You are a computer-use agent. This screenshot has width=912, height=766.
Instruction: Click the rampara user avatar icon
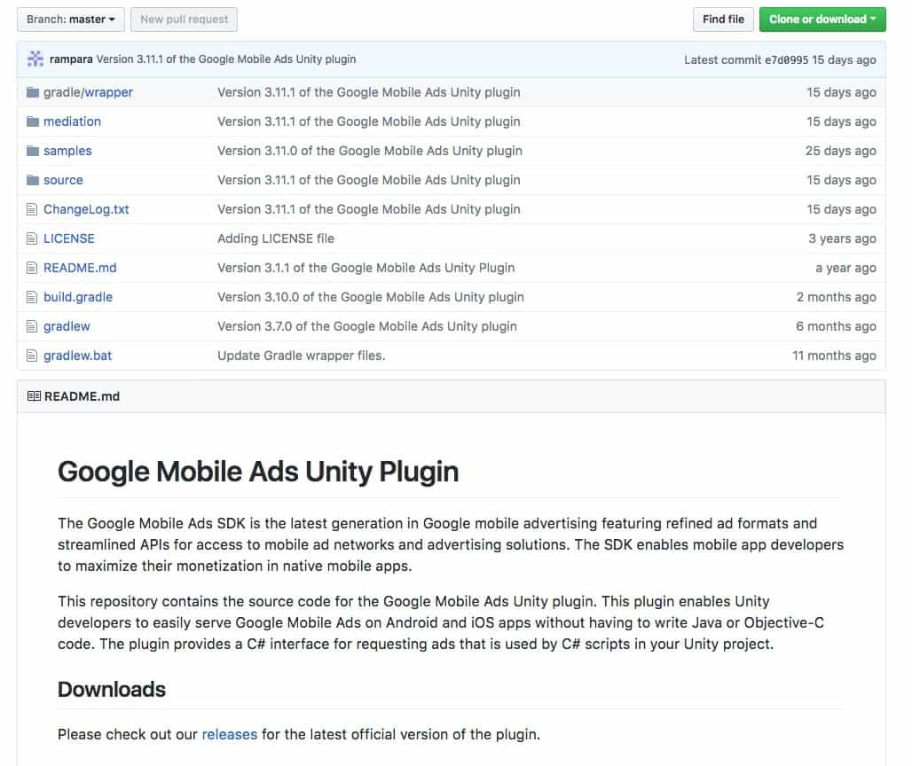pyautogui.click(x=35, y=59)
